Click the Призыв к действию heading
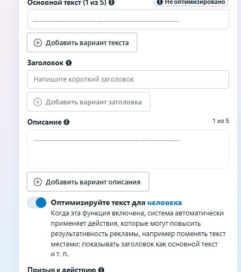 [62, 269]
